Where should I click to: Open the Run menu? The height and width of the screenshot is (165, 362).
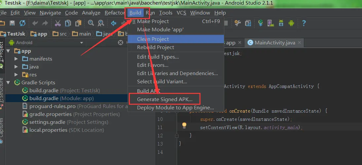tap(150, 13)
